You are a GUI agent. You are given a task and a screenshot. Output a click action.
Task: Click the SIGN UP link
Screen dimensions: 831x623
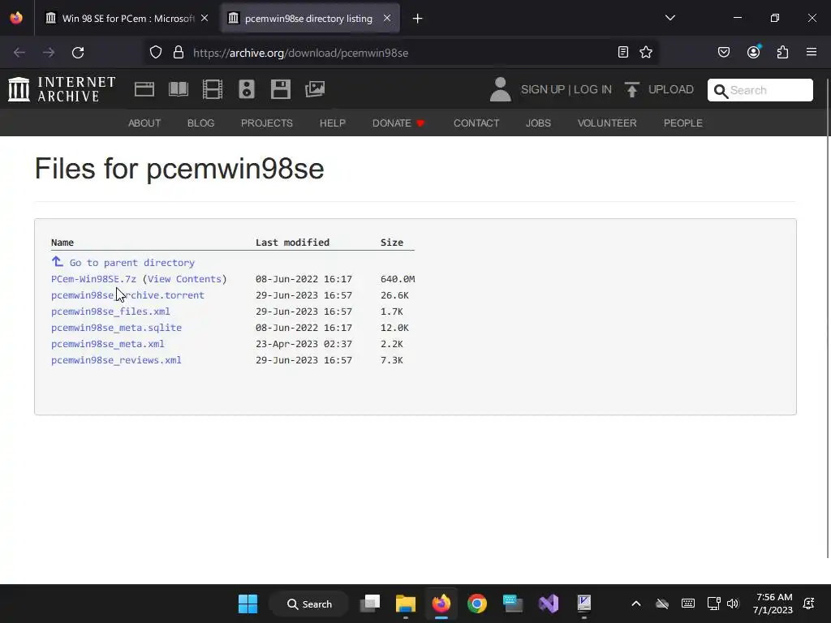tap(543, 89)
